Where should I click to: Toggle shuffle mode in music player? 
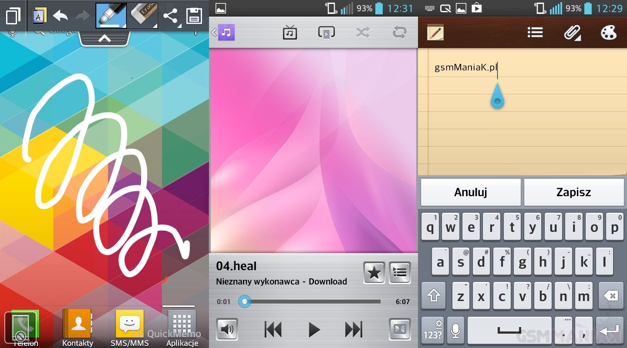pyautogui.click(x=363, y=33)
